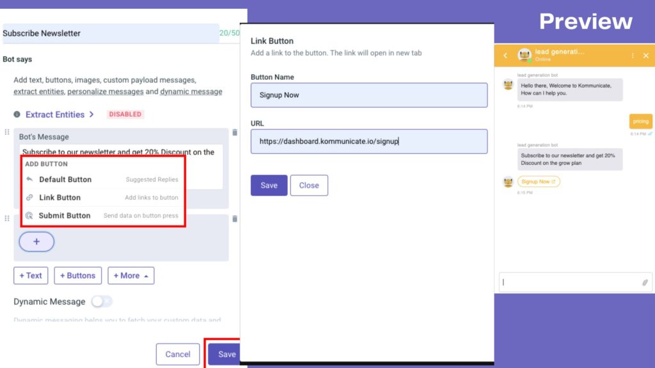Click the pricing message bubble in preview
The width and height of the screenshot is (655, 368).
[x=640, y=121]
